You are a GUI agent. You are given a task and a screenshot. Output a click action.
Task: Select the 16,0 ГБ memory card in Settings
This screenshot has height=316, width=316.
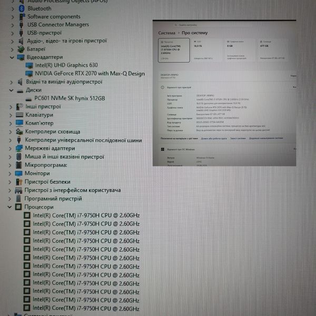coord(207,50)
